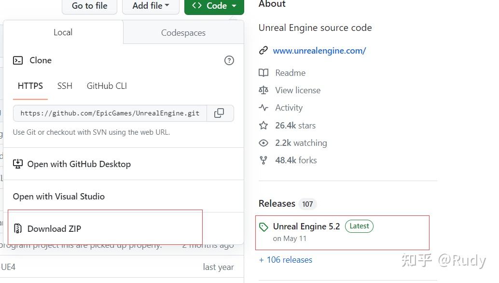Switch to the Codespaces tab
Screen dimensions: 499x283
(183, 32)
